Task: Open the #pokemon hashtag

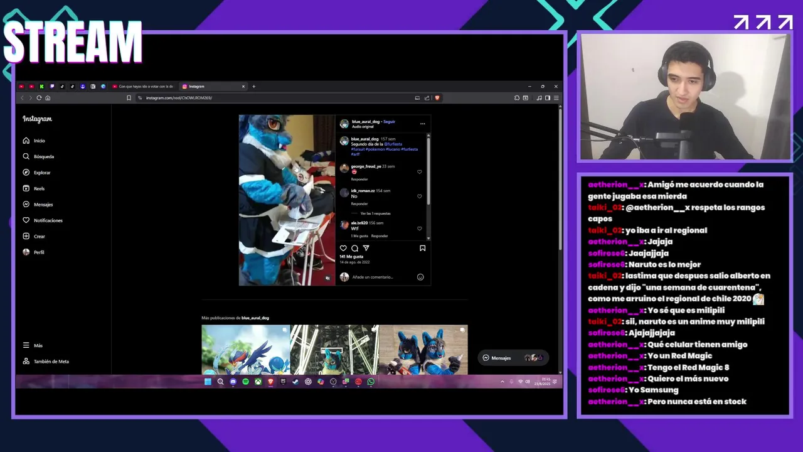Action: point(375,149)
